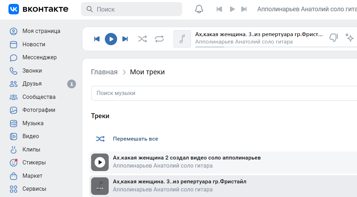
Task: Play track Ах.какая женщина 2 via cover
Action: click(100, 162)
